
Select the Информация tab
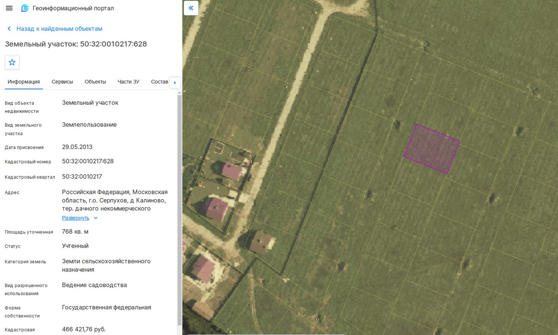(x=24, y=82)
